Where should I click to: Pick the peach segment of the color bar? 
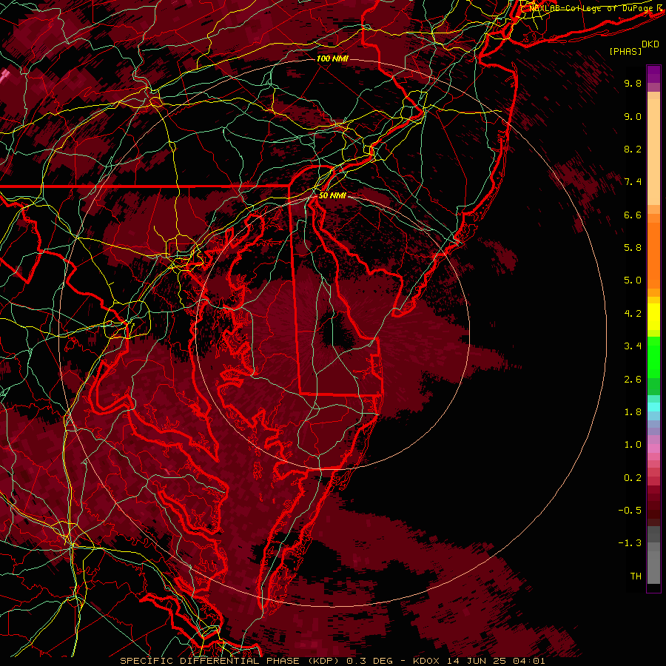pos(653,153)
